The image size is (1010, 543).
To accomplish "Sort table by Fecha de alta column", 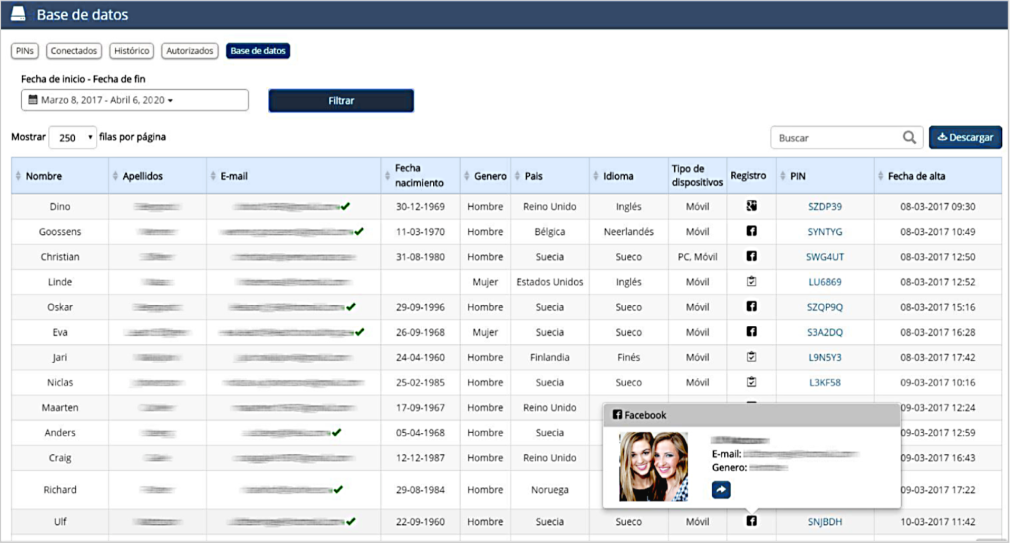I will (x=916, y=176).
